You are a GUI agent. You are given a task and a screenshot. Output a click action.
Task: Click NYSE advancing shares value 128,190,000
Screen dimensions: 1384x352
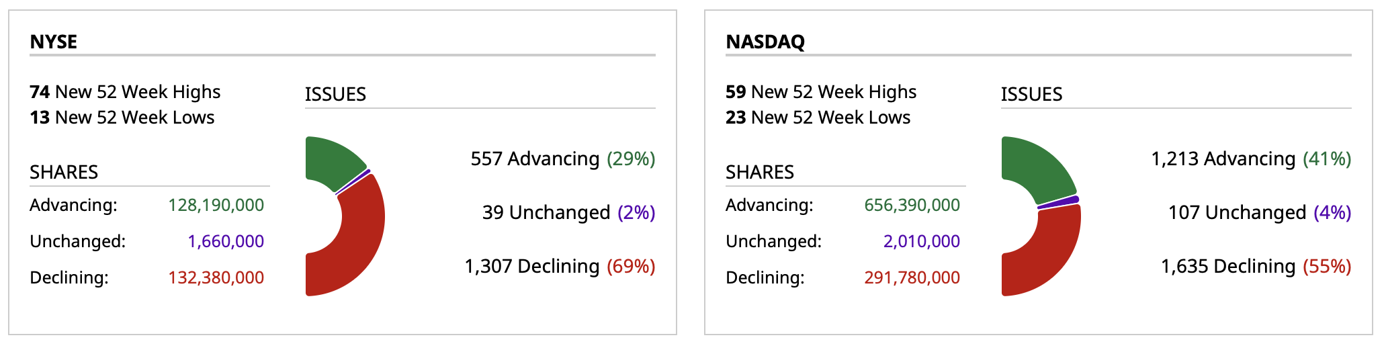click(216, 205)
